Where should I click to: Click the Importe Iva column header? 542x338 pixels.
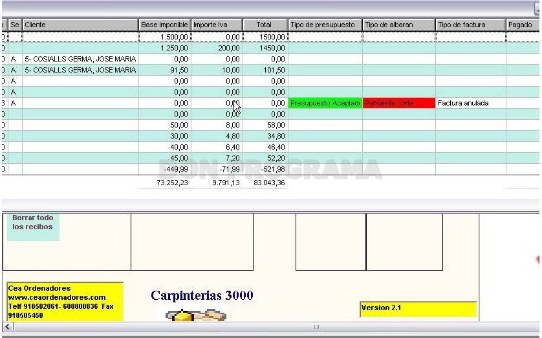pyautogui.click(x=217, y=25)
